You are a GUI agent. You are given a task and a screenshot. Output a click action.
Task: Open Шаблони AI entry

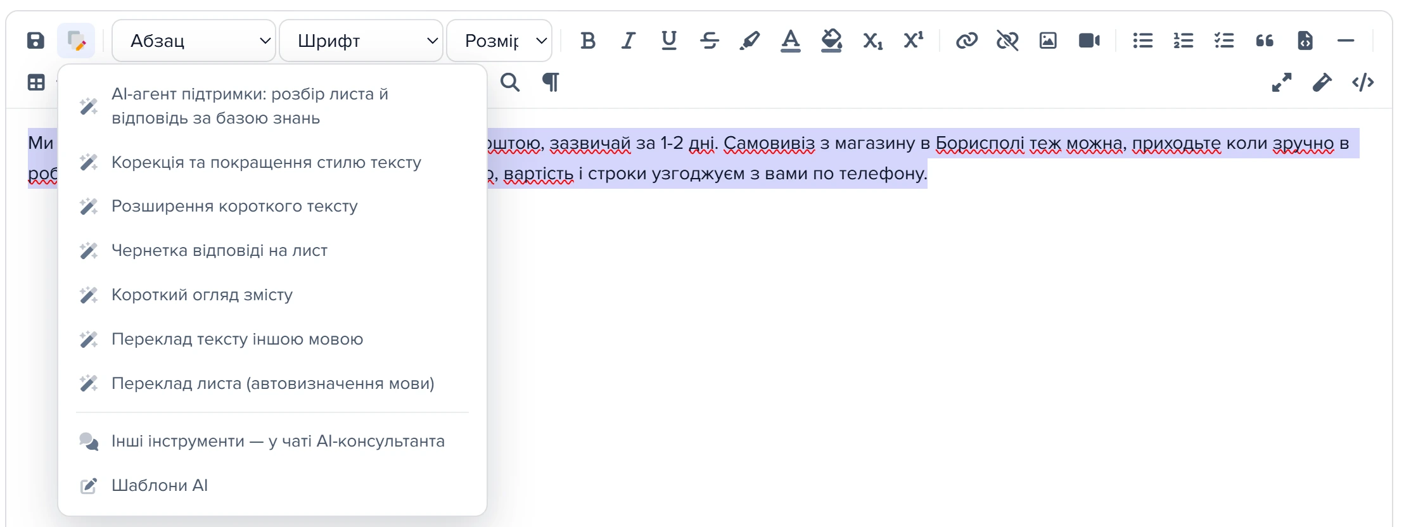click(x=272, y=486)
